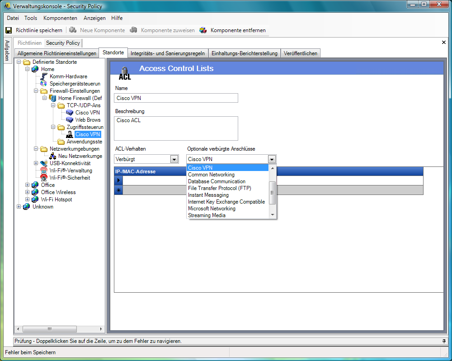The image size is (452, 361).
Task: Expand the Office location node
Action: tap(28, 185)
